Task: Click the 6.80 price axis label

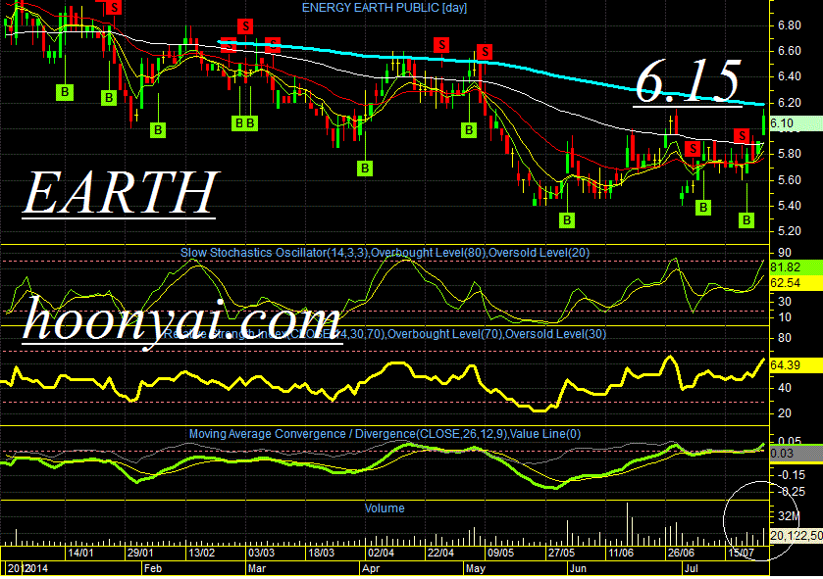Action: [789, 25]
